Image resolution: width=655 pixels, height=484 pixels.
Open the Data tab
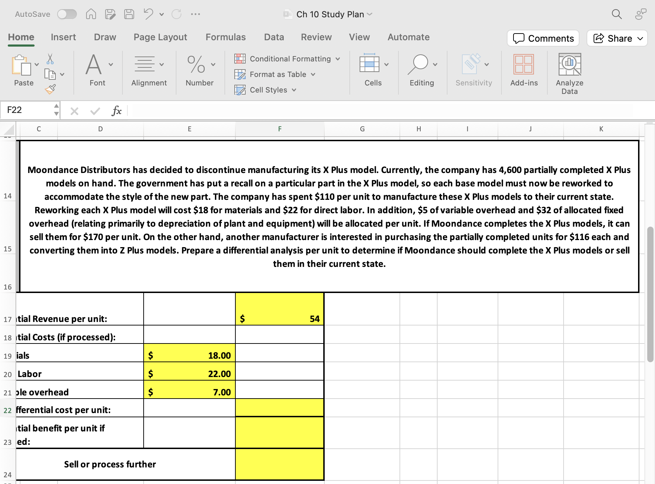[x=274, y=37]
